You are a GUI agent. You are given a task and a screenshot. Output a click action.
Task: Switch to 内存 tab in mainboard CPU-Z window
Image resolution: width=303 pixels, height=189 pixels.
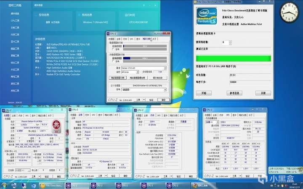(87, 115)
